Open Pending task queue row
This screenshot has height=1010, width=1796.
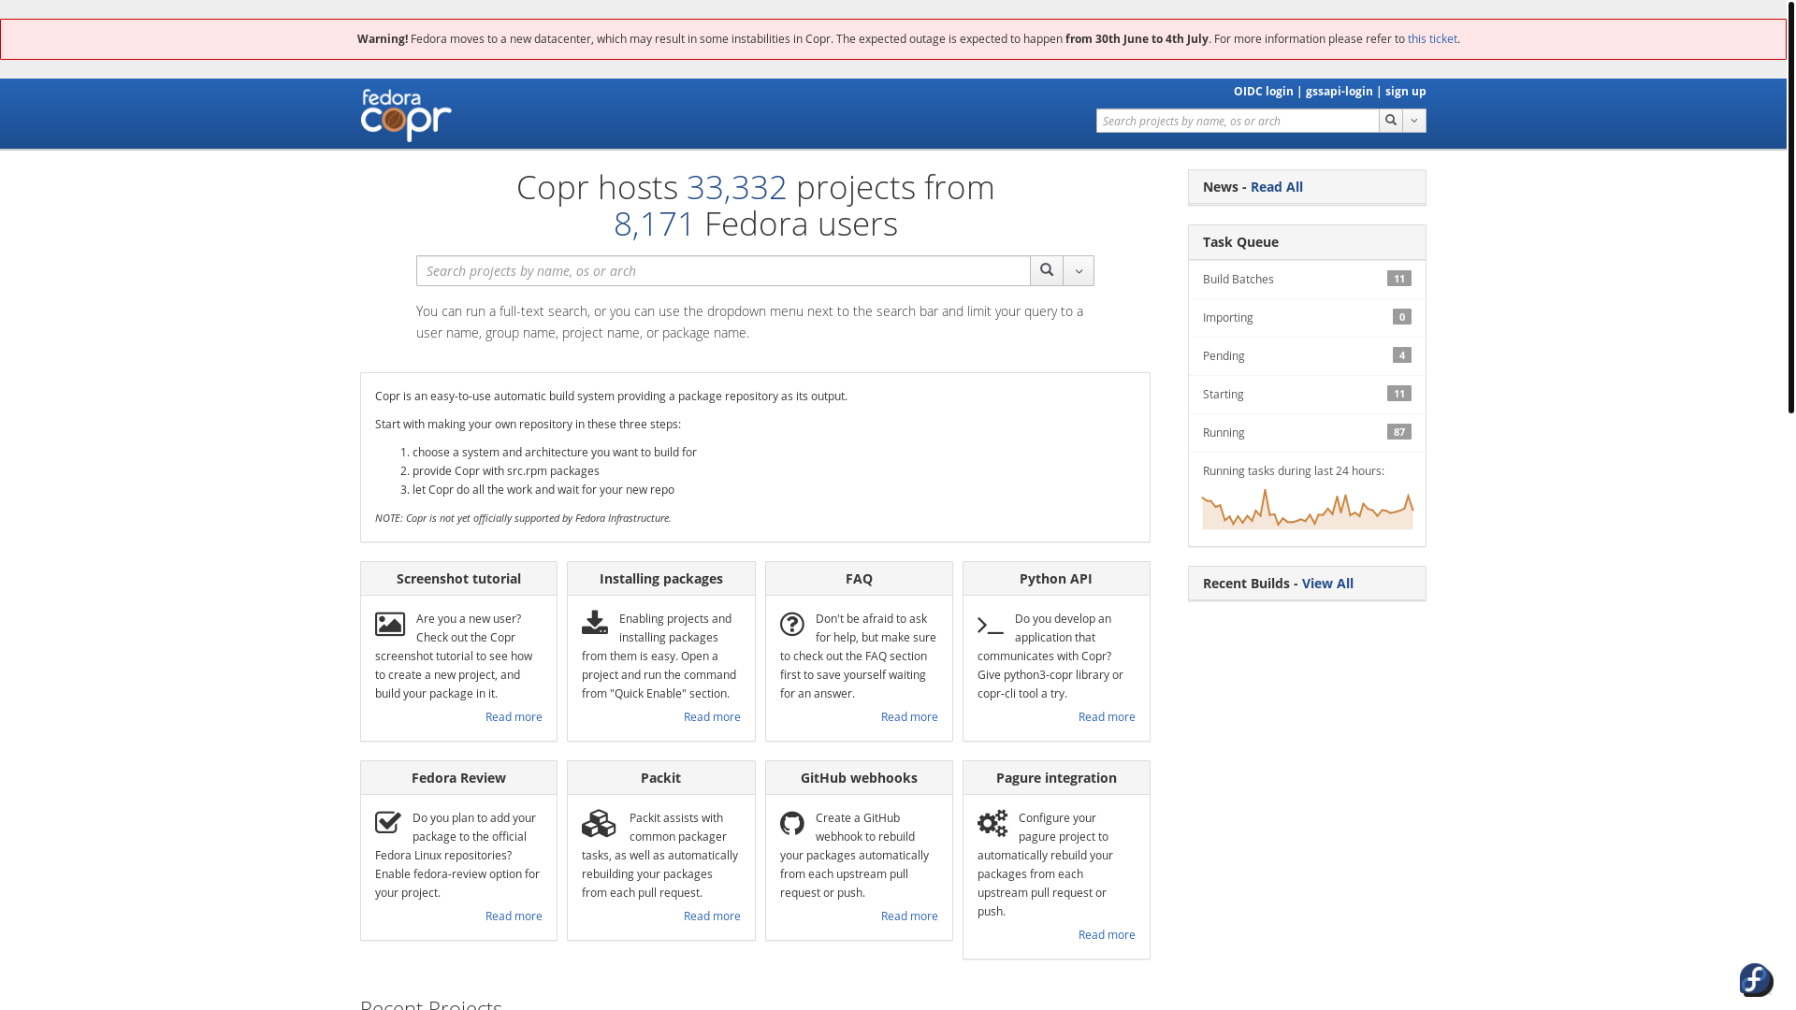tap(1307, 356)
